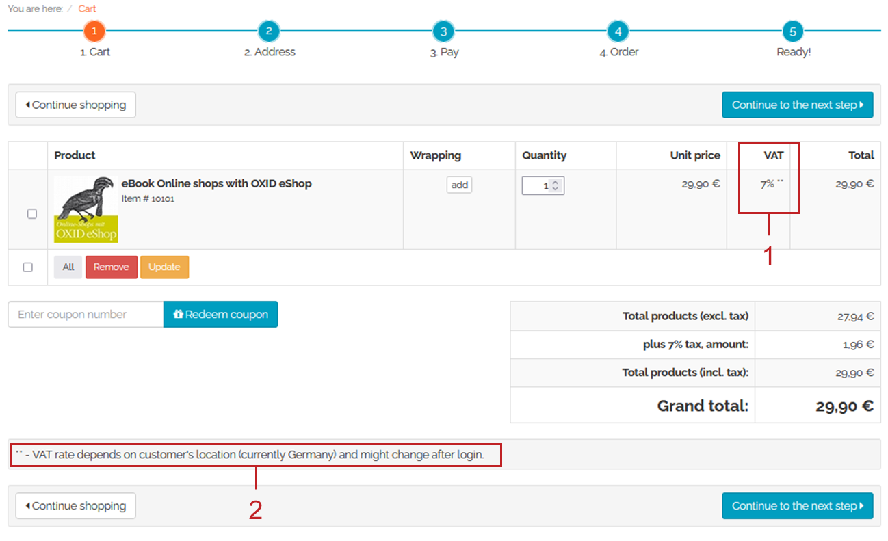Toggle the select-all checkbox next to All
Screen dimensions: 888x541
pos(28,267)
